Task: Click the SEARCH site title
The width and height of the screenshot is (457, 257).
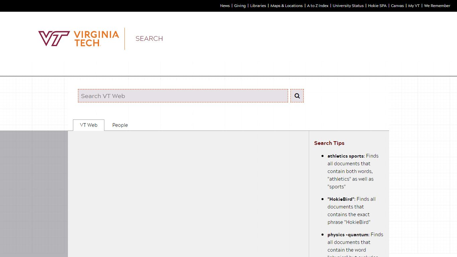Action: tap(149, 38)
